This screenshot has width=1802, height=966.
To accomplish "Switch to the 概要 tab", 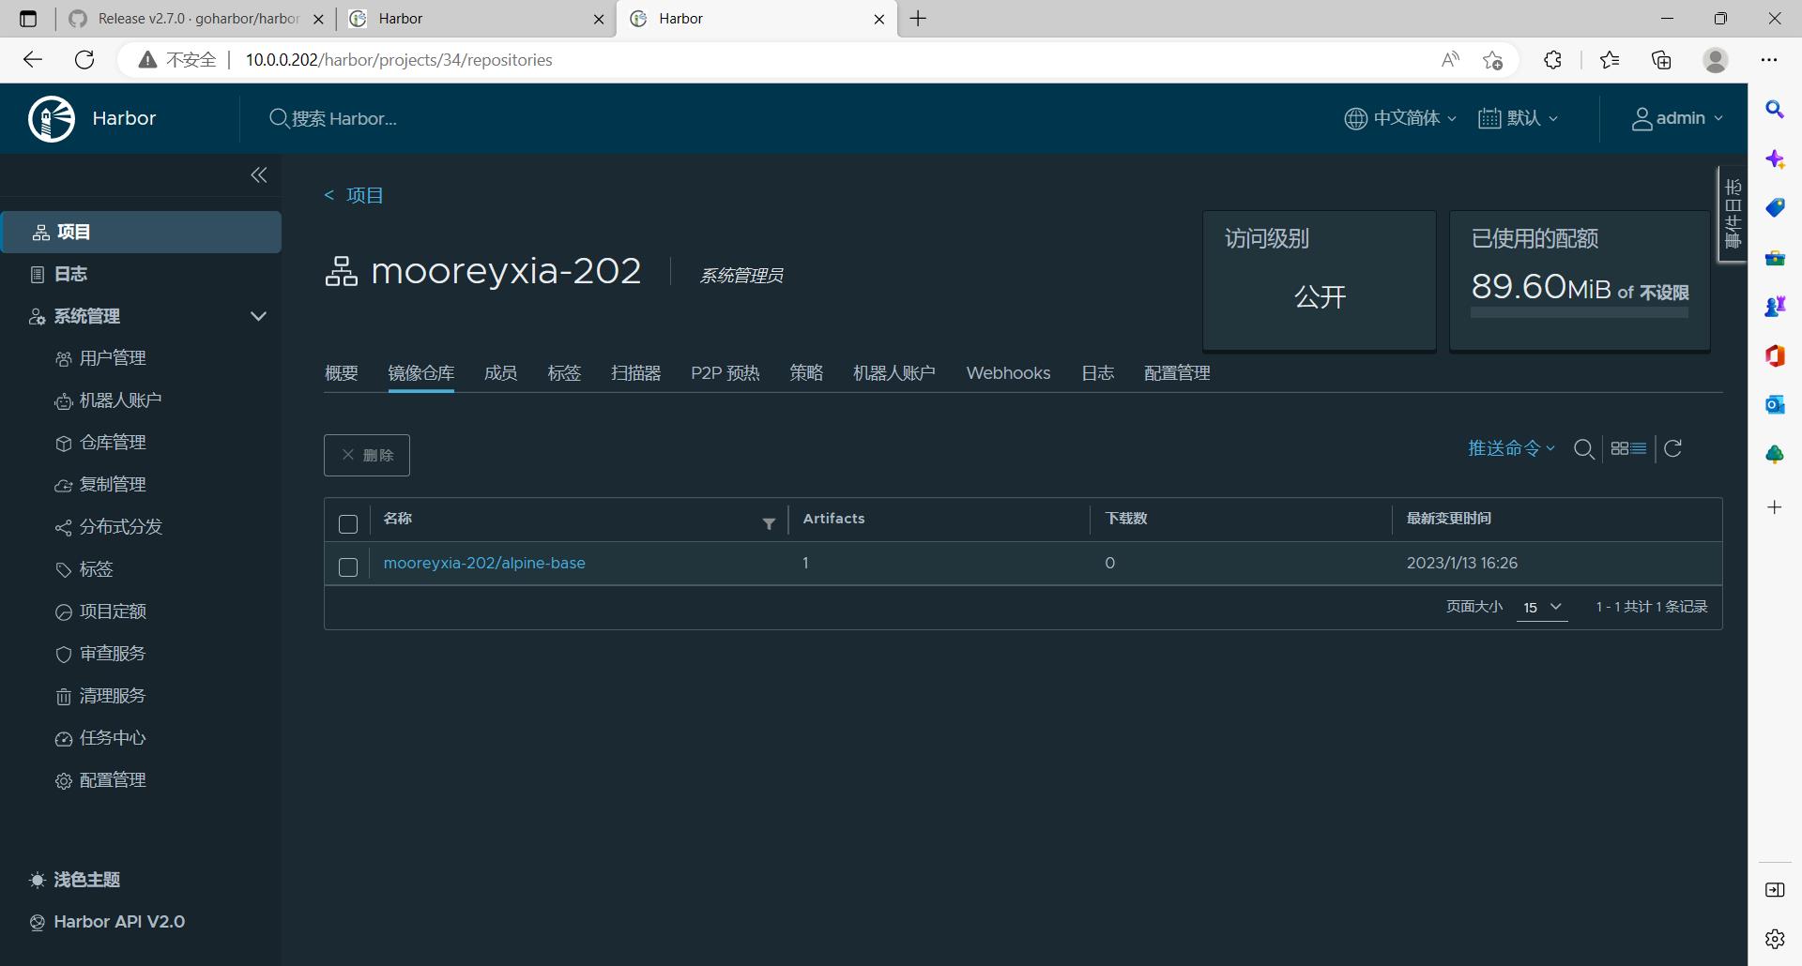I will pyautogui.click(x=342, y=373).
